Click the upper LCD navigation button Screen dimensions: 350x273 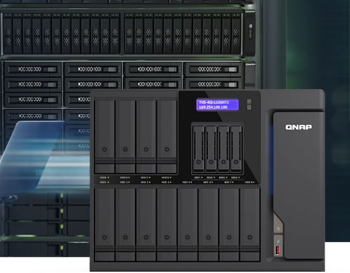[249, 102]
